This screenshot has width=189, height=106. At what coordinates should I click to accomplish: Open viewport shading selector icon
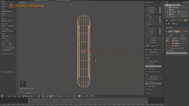tap(39, 96)
